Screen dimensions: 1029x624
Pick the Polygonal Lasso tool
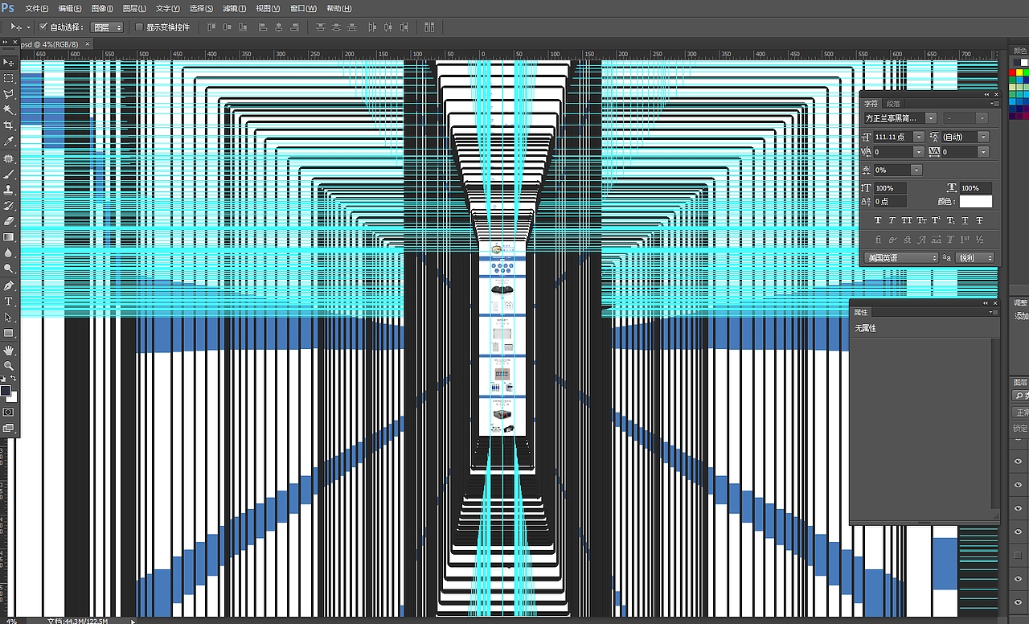coord(9,94)
